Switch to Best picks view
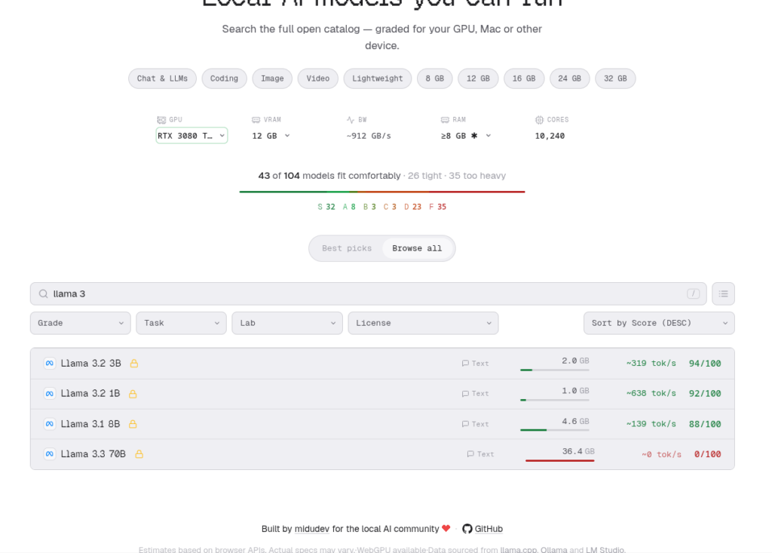Viewport: 772px width, 553px height. 347,248
